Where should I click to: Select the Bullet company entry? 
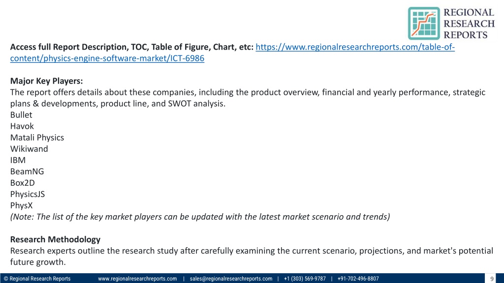[21, 115]
